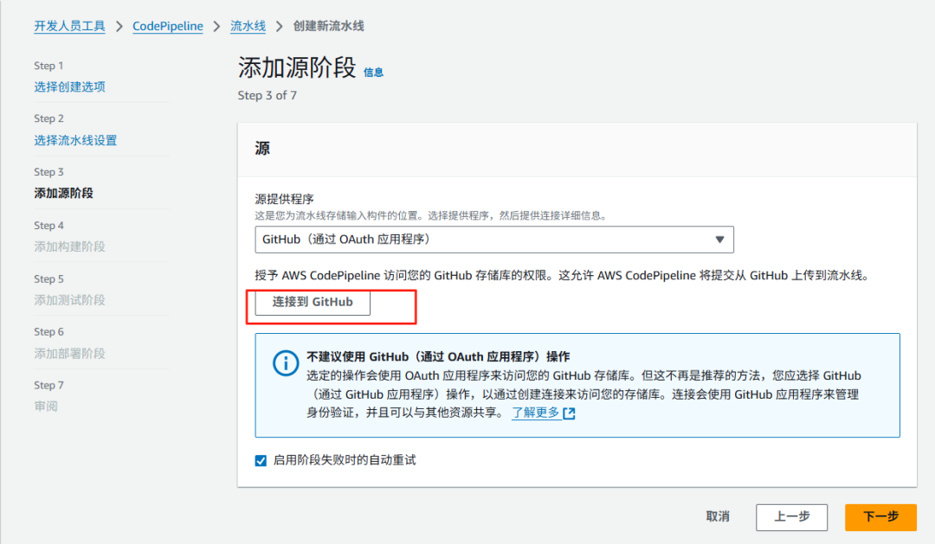Viewport: 935px width, 544px height.
Task: Click the 不建议使用 GitHub notice heading
Action: point(438,357)
